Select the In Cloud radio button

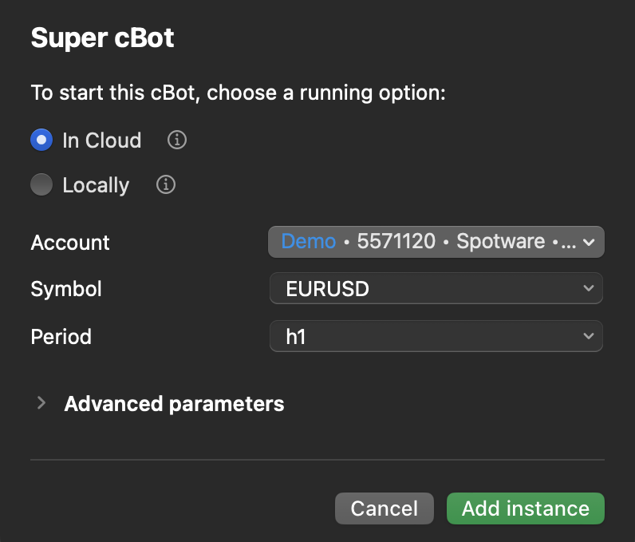click(41, 140)
